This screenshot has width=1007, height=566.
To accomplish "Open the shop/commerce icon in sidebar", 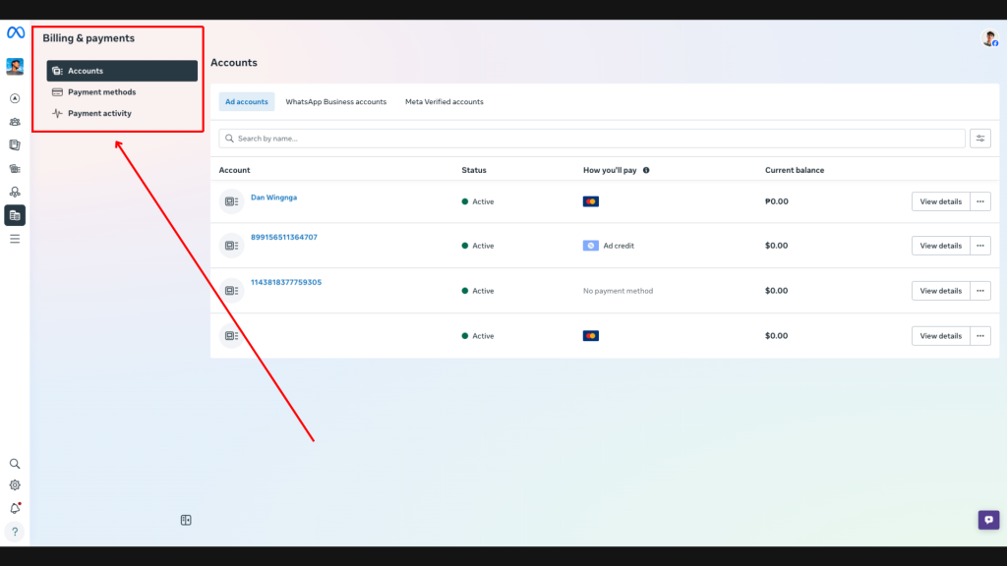I will pyautogui.click(x=15, y=169).
